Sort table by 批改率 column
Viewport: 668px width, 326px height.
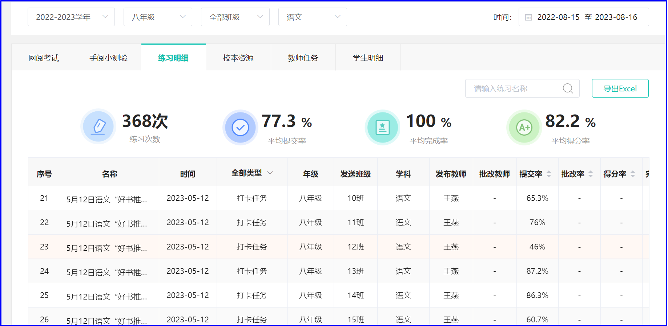click(x=591, y=174)
